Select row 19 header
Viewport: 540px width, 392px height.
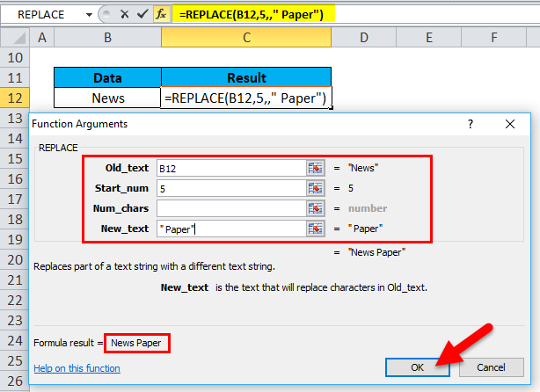(x=15, y=240)
